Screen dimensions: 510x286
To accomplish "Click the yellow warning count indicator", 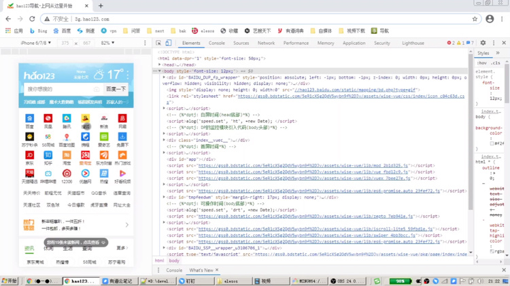I will [460, 43].
